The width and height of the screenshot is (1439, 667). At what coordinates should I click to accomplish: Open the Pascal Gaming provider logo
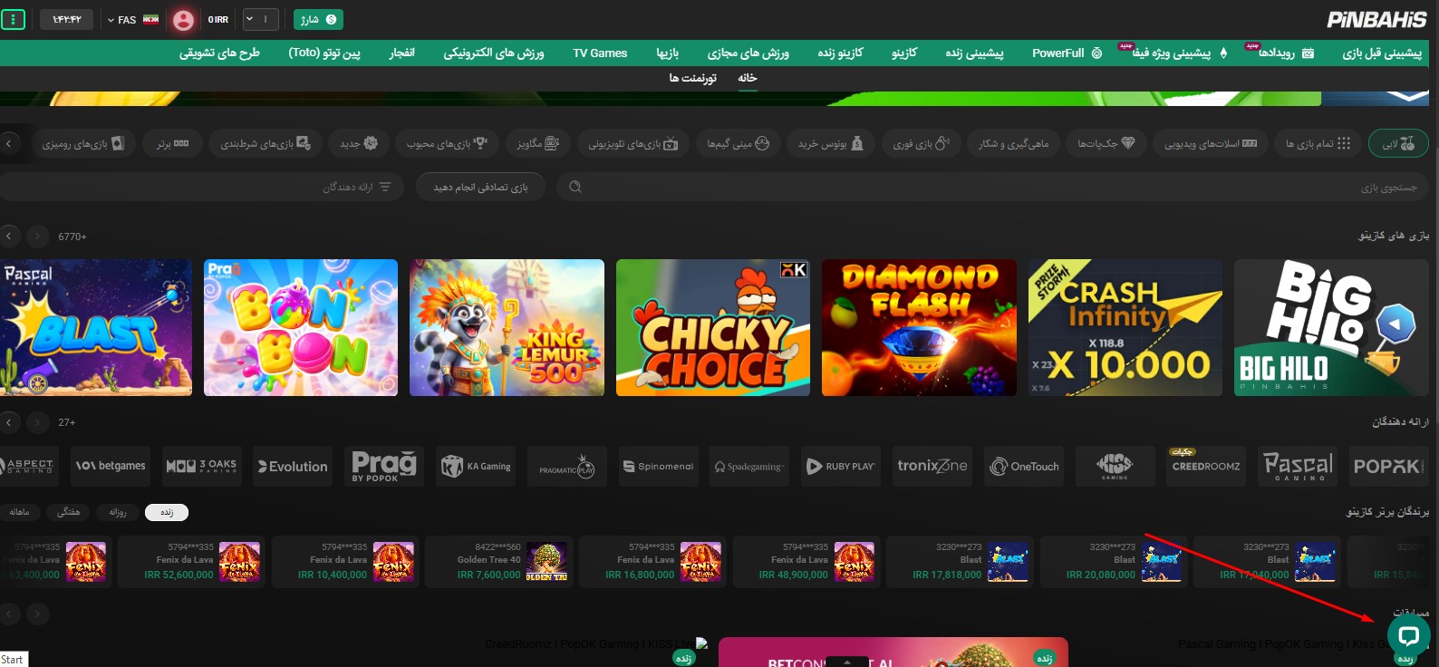click(1298, 467)
